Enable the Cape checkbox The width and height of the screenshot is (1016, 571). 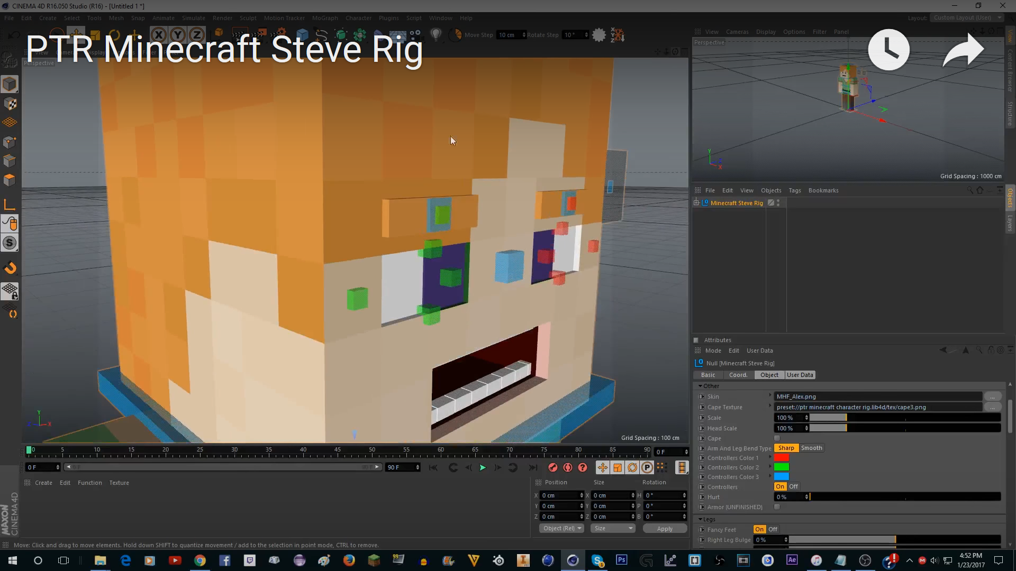(x=777, y=438)
